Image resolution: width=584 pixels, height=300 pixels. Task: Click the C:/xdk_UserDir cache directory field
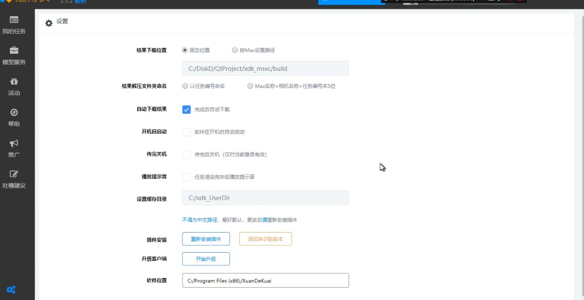coord(266,198)
